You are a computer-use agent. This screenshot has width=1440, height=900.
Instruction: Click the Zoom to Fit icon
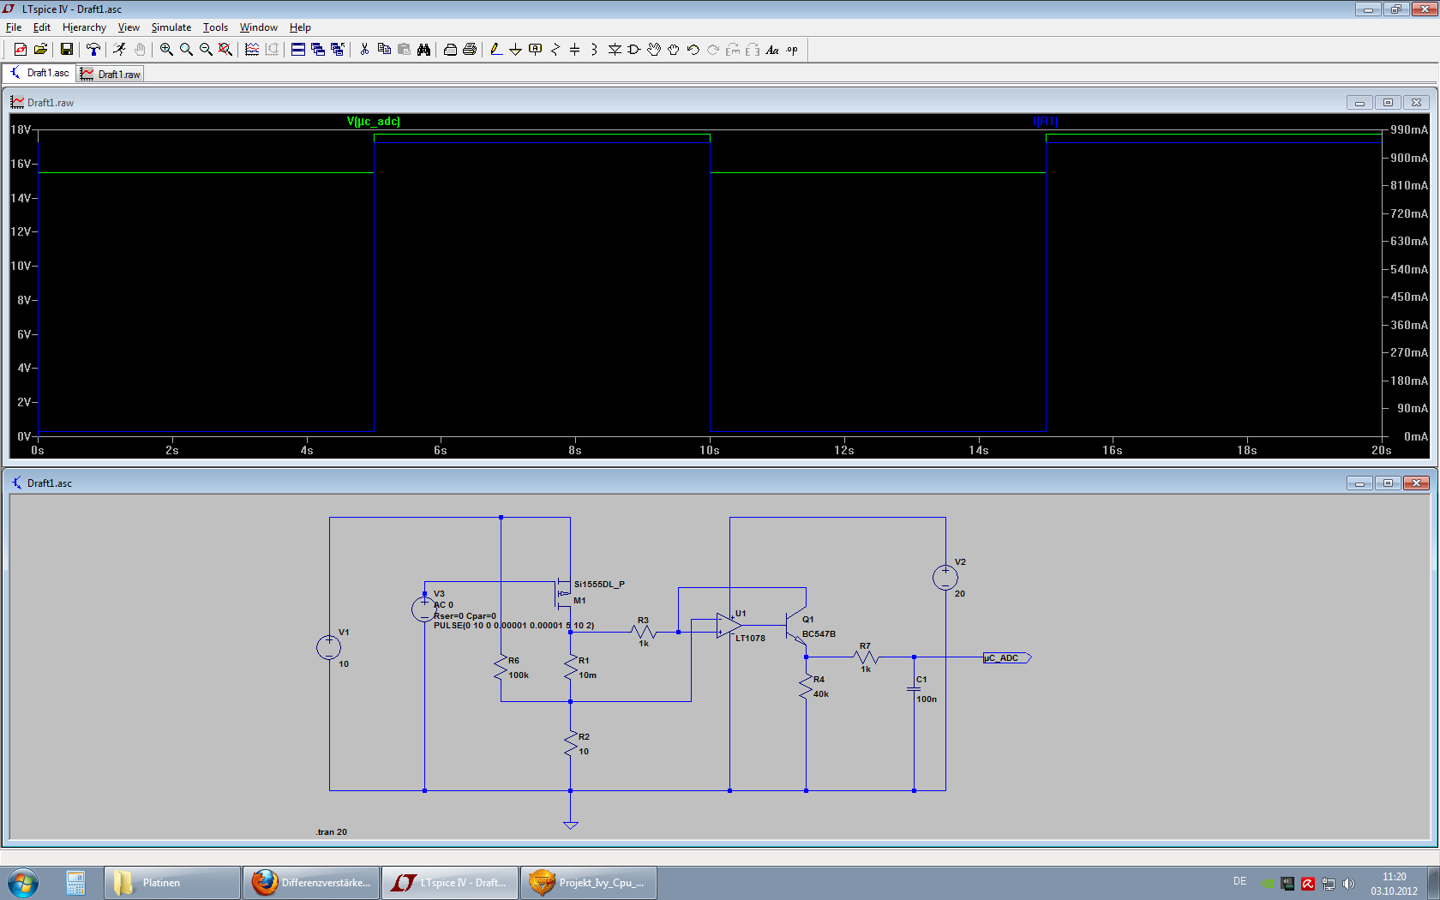pyautogui.click(x=225, y=50)
